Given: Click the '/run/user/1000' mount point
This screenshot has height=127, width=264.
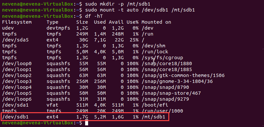Looking at the screenshot, I should coord(162,111).
